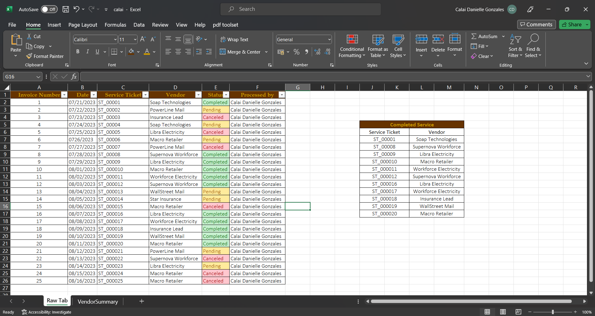Click the Format Painter brush icon

tap(29, 56)
